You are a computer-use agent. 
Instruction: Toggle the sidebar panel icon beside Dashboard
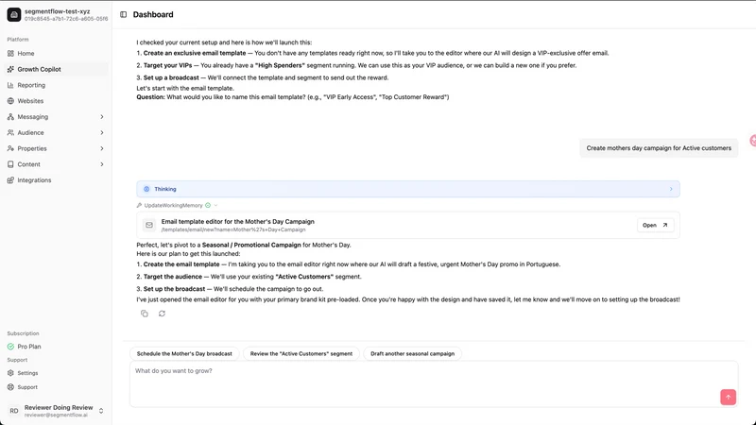coord(124,14)
